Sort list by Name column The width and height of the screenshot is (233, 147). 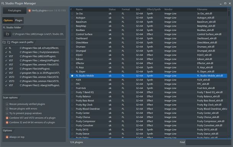(x=79, y=9)
